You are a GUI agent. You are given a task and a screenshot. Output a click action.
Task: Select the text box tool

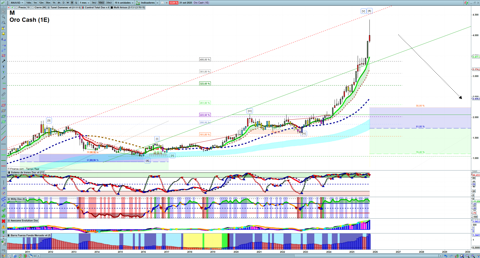(x=4, y=67)
